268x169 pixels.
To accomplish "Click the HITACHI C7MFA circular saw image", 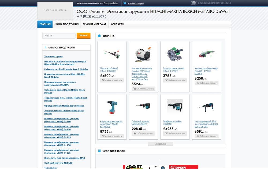I will tap(175, 54).
